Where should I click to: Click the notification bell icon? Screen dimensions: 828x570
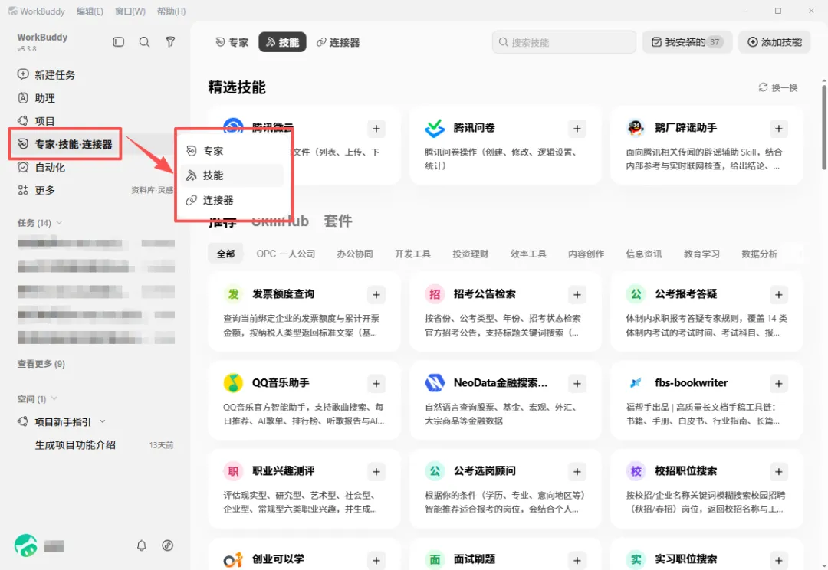pyautogui.click(x=142, y=545)
